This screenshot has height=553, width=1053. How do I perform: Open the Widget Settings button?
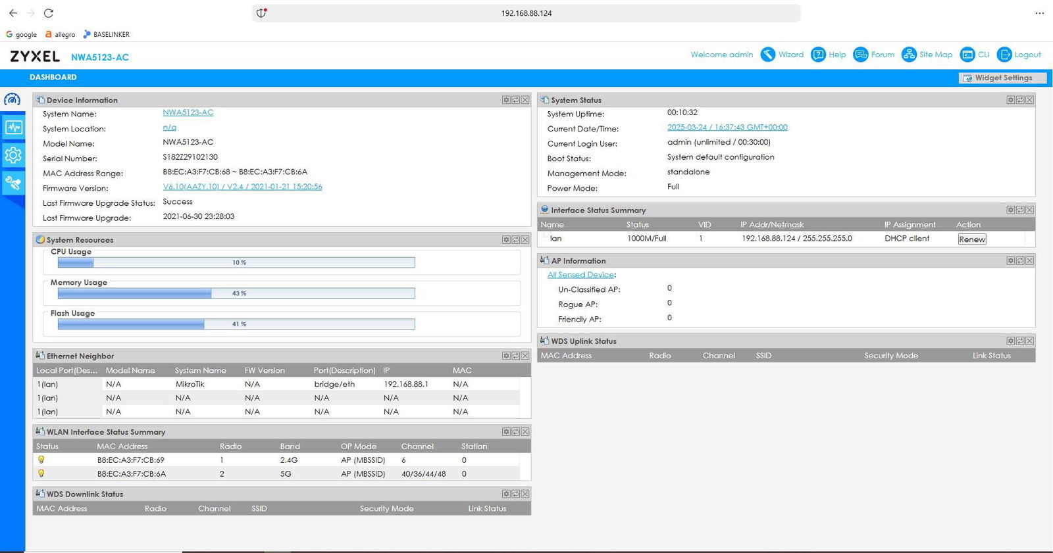pyautogui.click(x=1003, y=78)
